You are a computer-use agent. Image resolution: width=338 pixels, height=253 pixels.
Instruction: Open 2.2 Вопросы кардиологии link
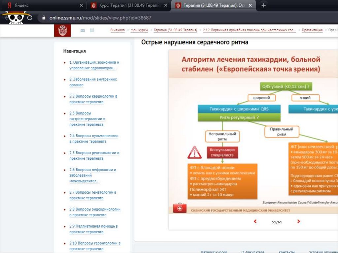(93, 99)
